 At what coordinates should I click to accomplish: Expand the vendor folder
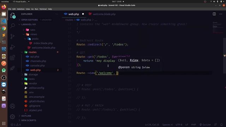[33, 83]
